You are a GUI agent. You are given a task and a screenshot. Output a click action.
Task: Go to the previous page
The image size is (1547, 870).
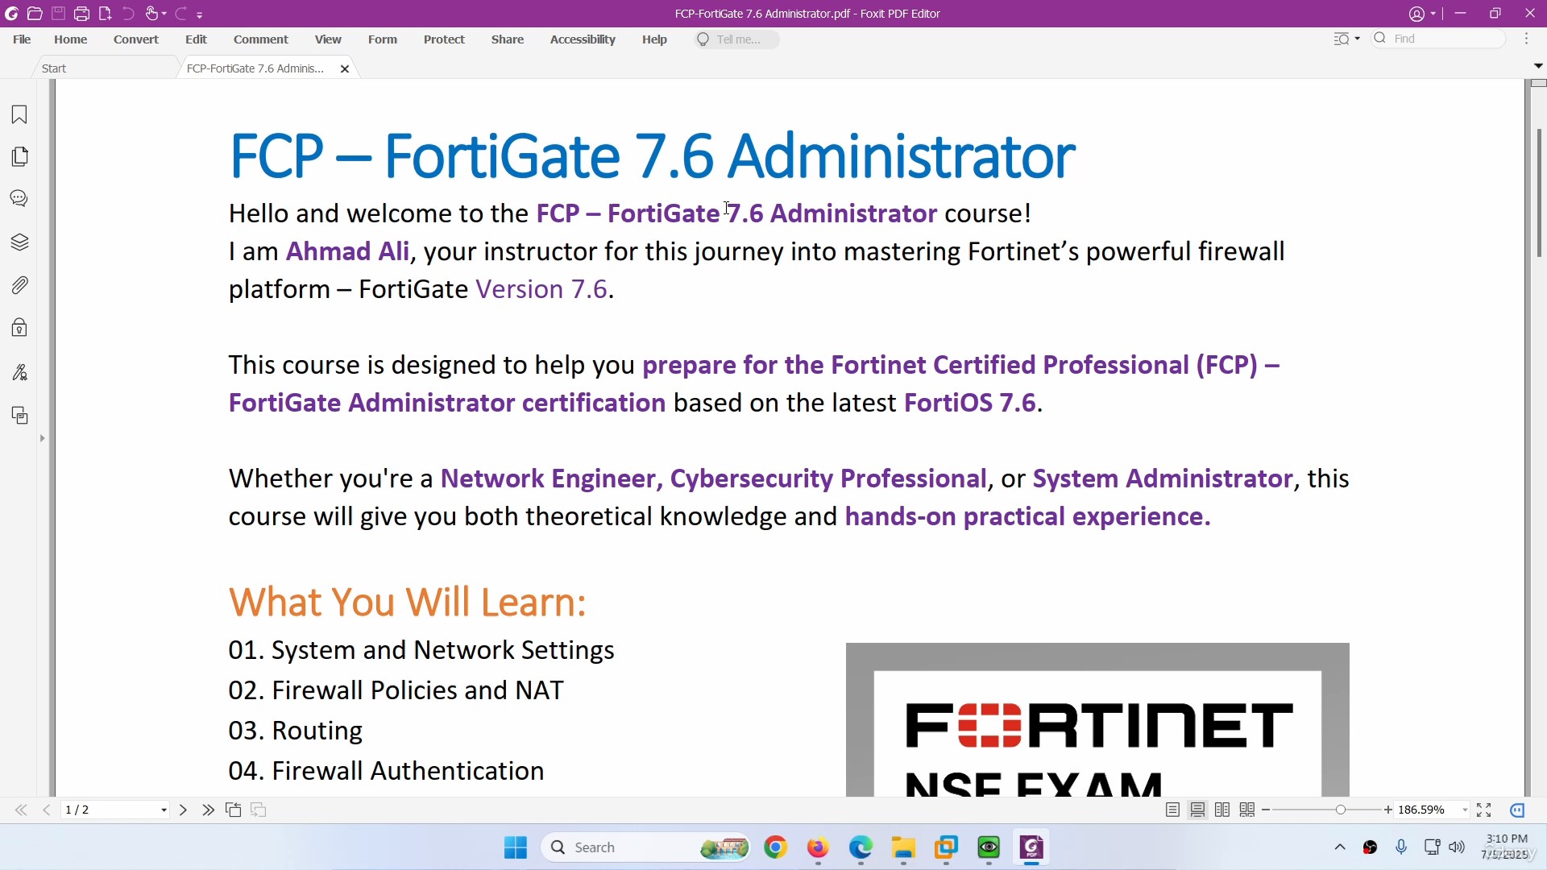tap(47, 810)
